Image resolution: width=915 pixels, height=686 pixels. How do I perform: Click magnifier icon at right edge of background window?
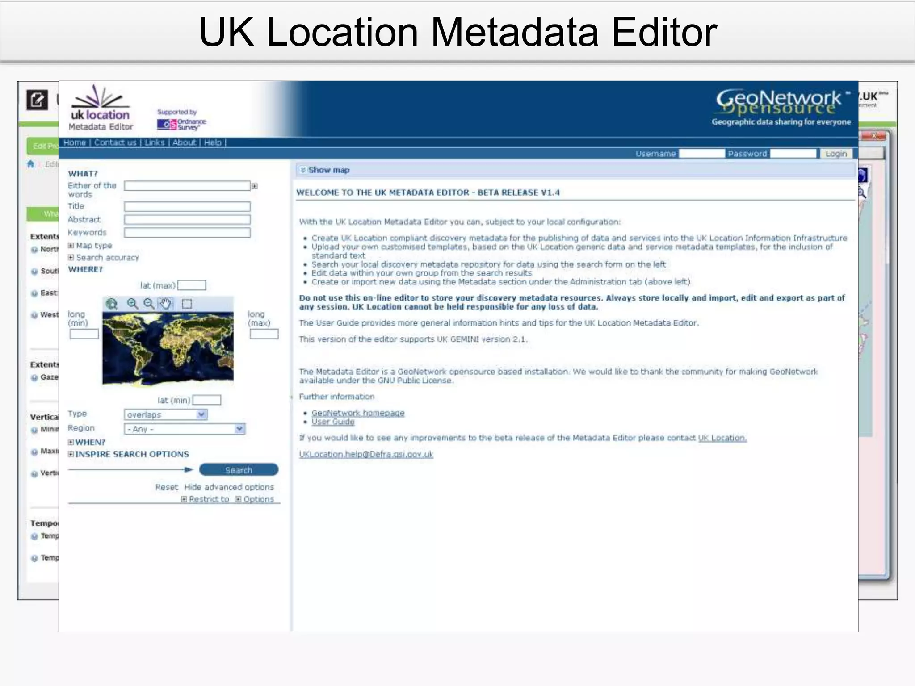pos(862,193)
